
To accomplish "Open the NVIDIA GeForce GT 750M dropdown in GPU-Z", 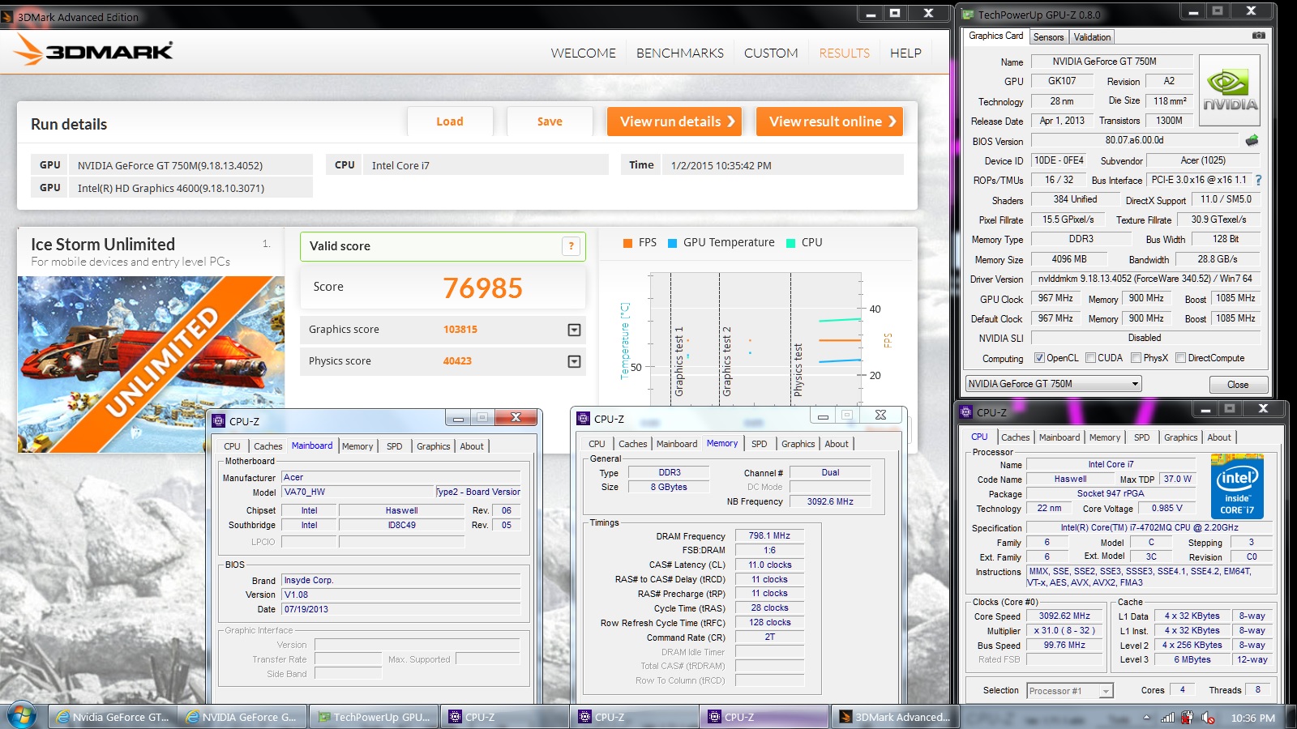I will (x=1054, y=384).
